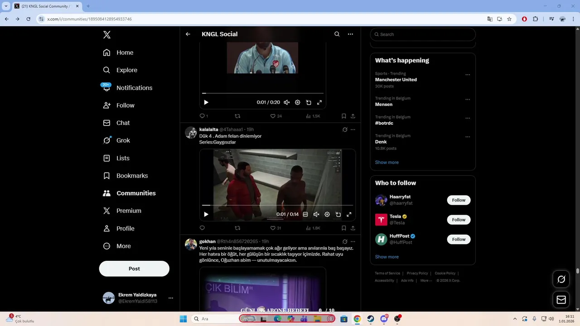Click the X logo in the sidebar

coord(106,35)
